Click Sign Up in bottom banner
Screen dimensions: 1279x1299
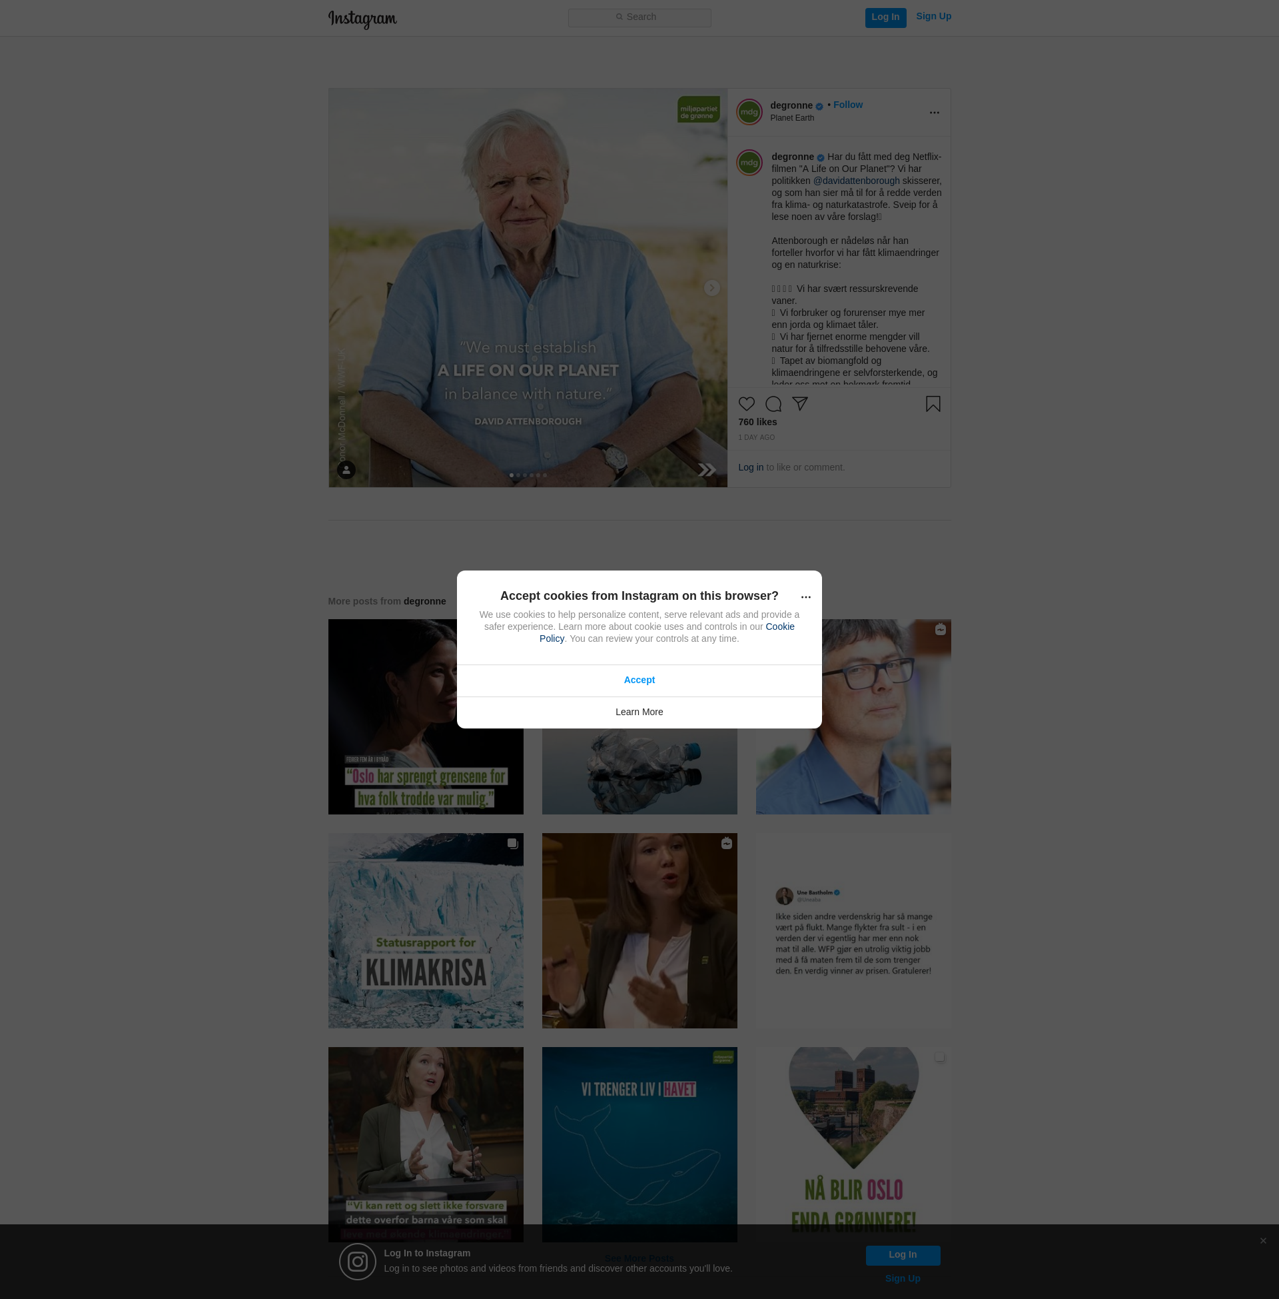(902, 1278)
